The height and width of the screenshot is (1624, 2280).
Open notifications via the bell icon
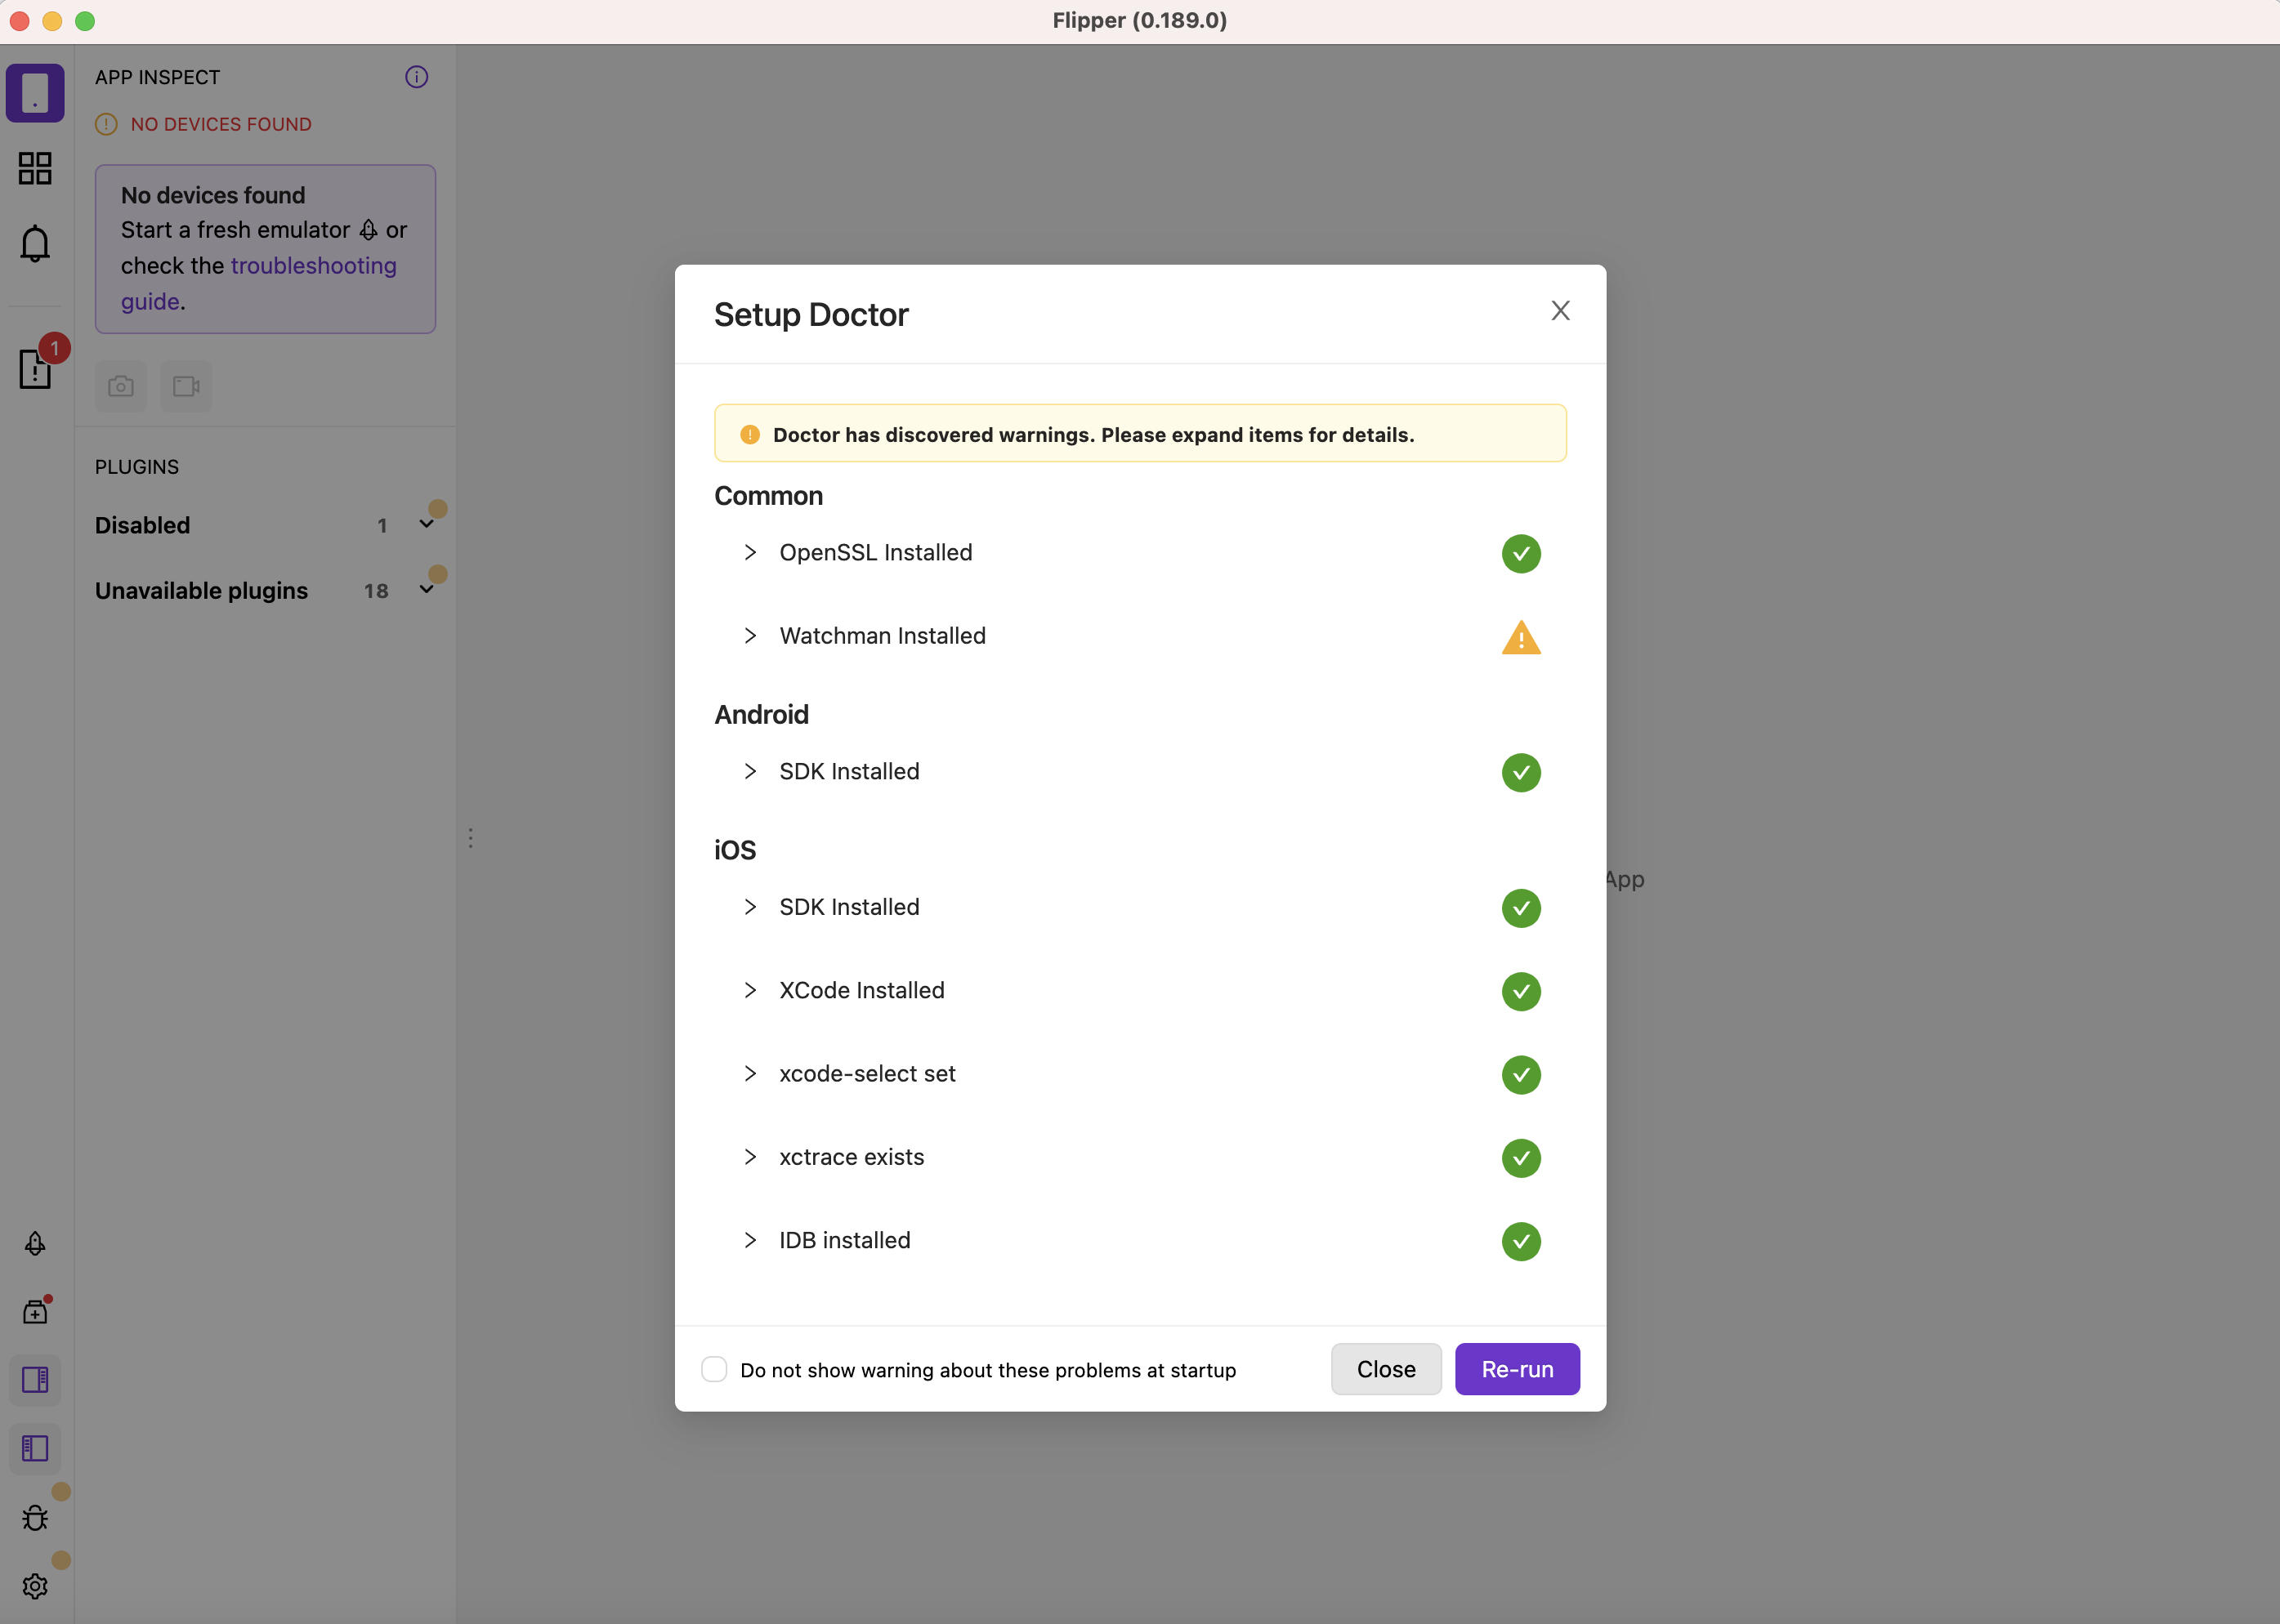click(36, 243)
